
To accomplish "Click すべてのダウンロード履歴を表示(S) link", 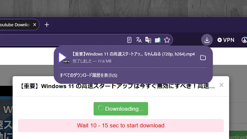I will tap(88, 75).
